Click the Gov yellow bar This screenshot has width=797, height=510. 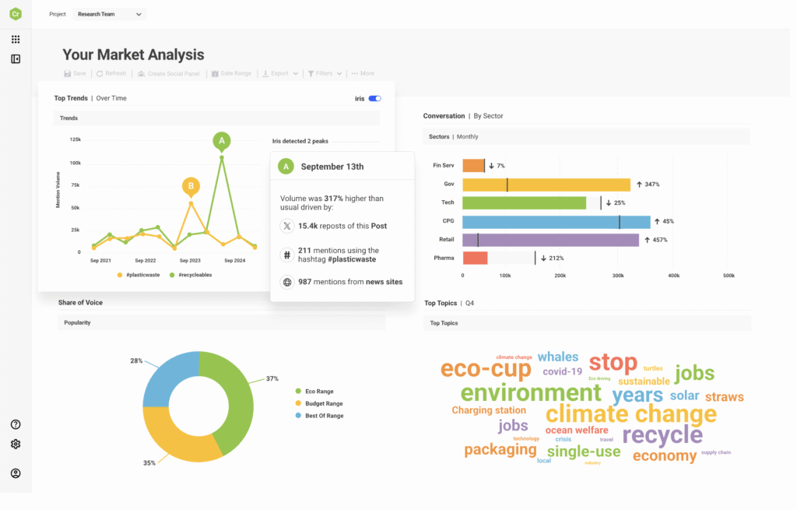(x=546, y=185)
